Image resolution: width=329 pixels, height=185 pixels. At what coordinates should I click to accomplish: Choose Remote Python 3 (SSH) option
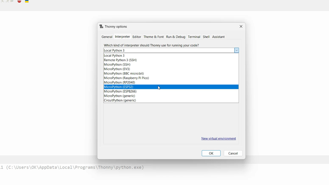171,60
